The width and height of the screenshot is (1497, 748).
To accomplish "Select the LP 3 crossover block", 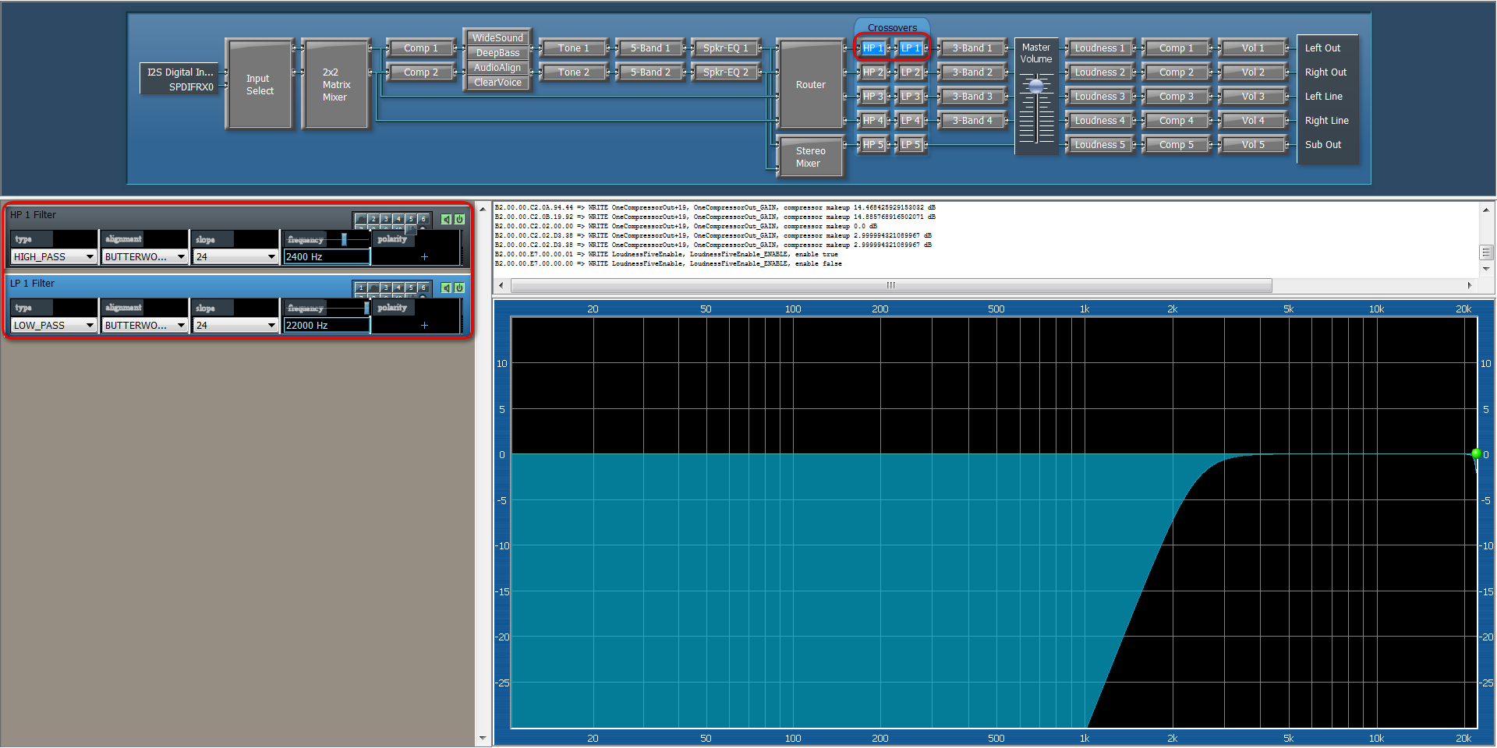I will (x=910, y=97).
